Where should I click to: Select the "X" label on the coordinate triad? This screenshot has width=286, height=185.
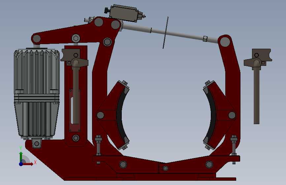coord(35,162)
